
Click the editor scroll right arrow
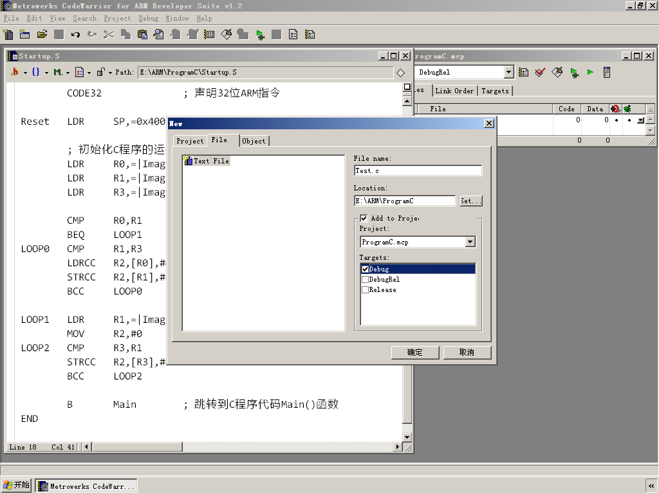[x=398, y=447]
